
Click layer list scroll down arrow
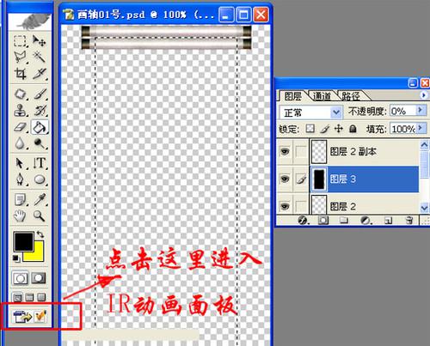[x=424, y=207]
